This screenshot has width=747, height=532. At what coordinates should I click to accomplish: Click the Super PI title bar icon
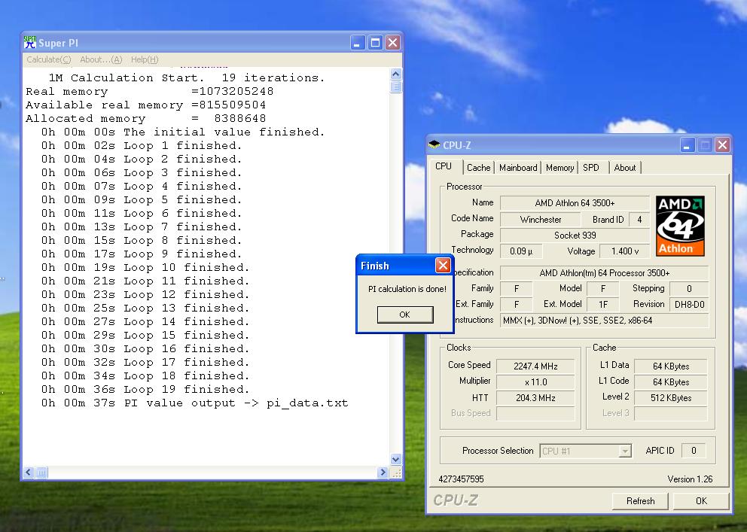point(30,43)
